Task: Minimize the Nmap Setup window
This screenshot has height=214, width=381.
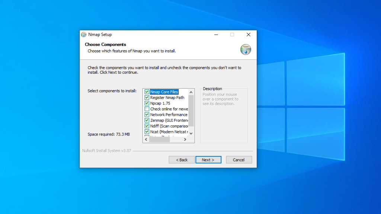Action: point(216,35)
